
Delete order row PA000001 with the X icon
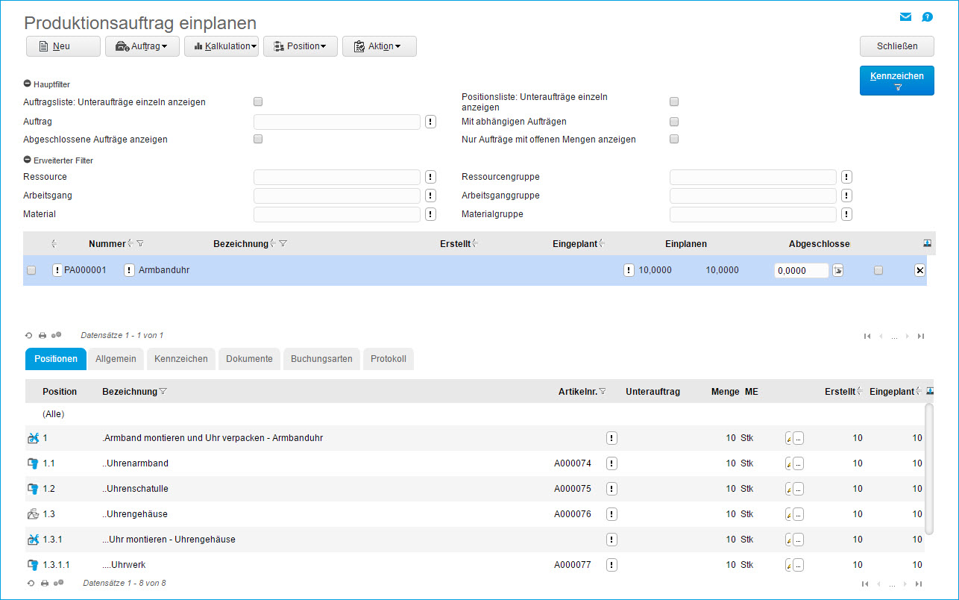[x=919, y=271]
